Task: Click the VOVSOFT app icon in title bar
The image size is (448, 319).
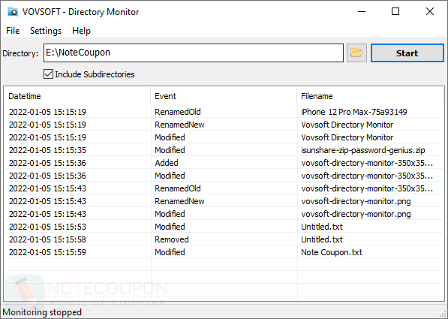Action: (13, 12)
